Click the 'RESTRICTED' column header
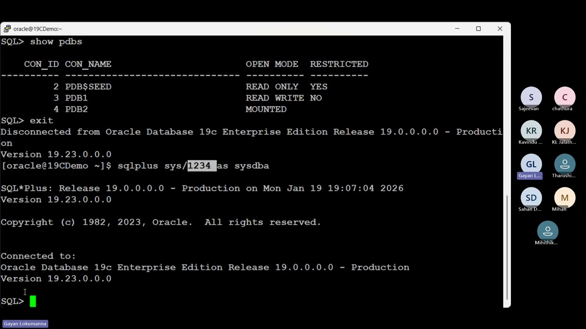586x329 pixels. click(x=339, y=64)
